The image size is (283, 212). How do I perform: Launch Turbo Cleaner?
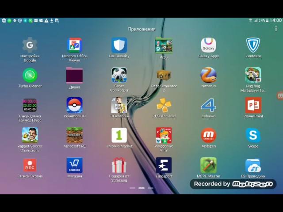coord(30,75)
